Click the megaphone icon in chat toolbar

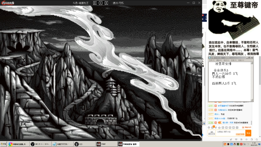click(x=216, y=127)
